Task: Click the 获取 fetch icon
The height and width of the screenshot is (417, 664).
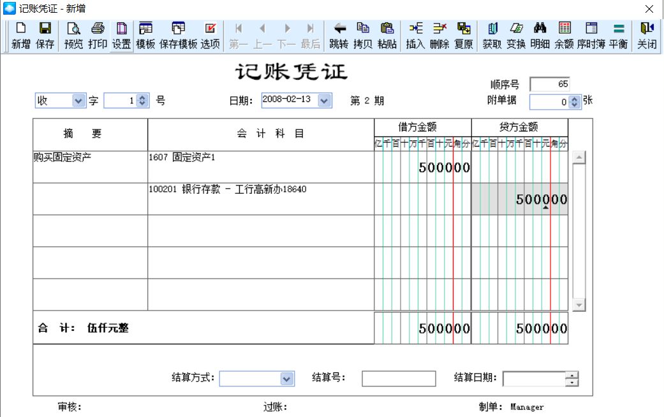Action: (492, 36)
